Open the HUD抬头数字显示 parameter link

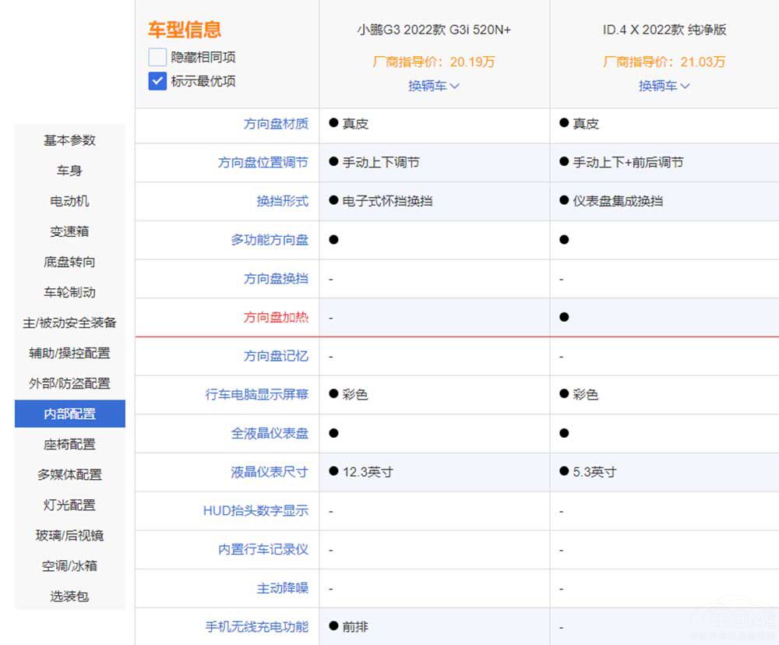256,511
